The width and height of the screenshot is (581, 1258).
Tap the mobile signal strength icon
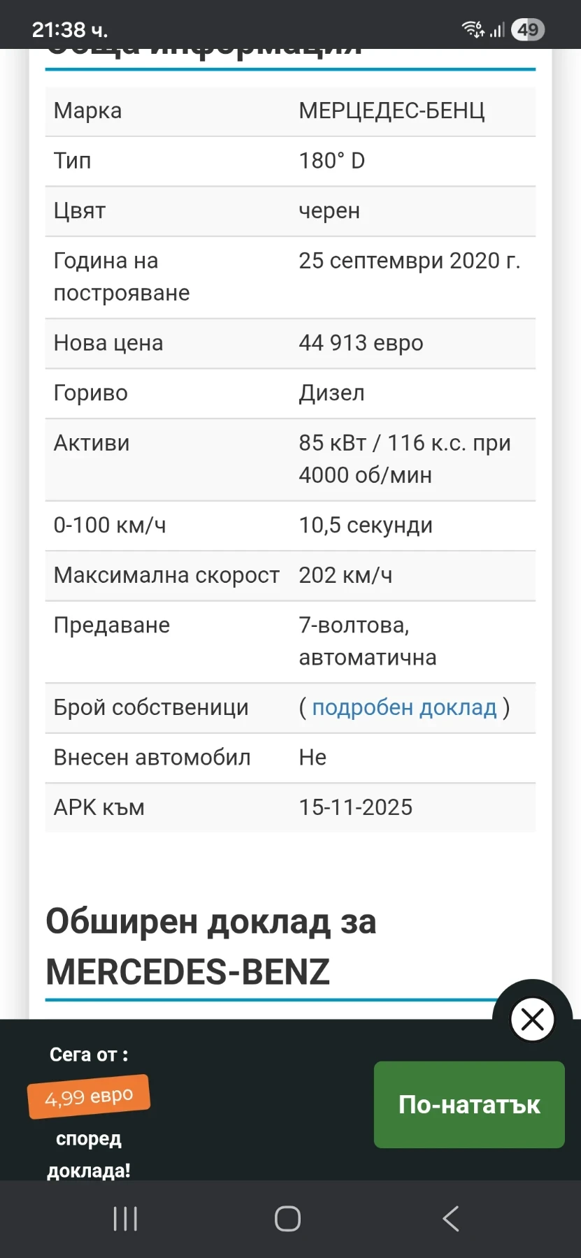pyautogui.click(x=497, y=29)
